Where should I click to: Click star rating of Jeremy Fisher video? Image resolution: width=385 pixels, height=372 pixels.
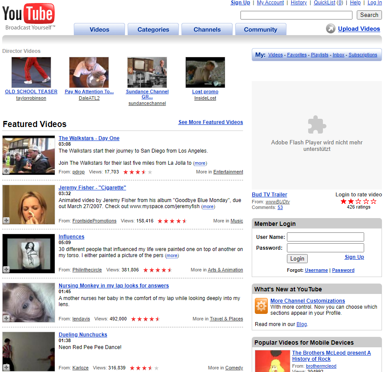172,221
